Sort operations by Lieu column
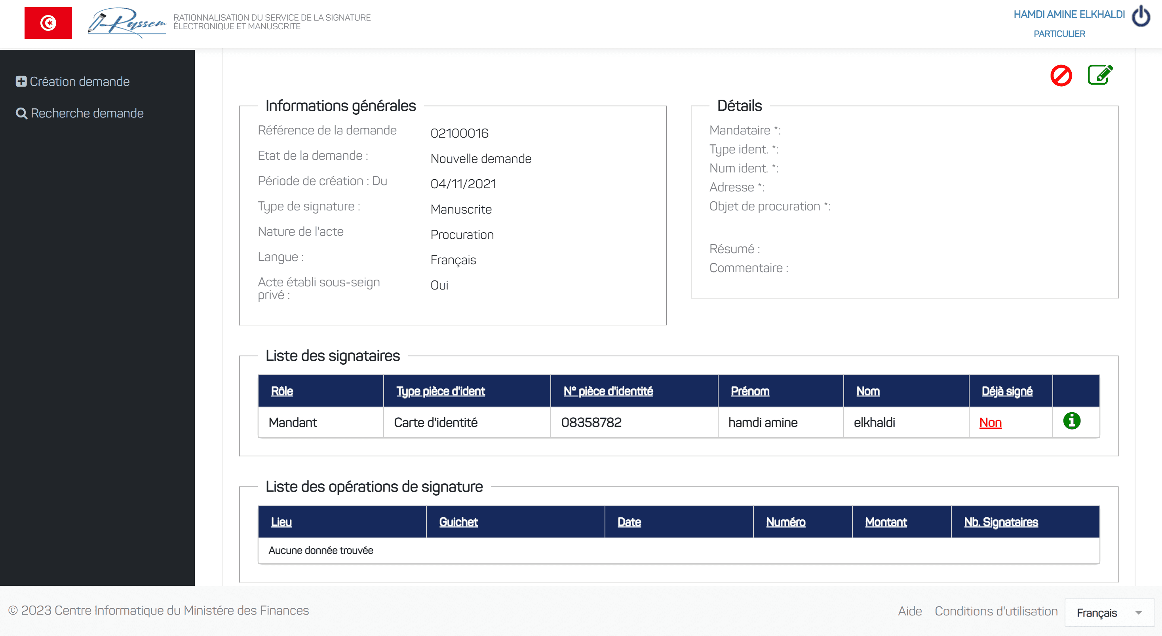Viewport: 1162px width, 636px height. (x=281, y=522)
